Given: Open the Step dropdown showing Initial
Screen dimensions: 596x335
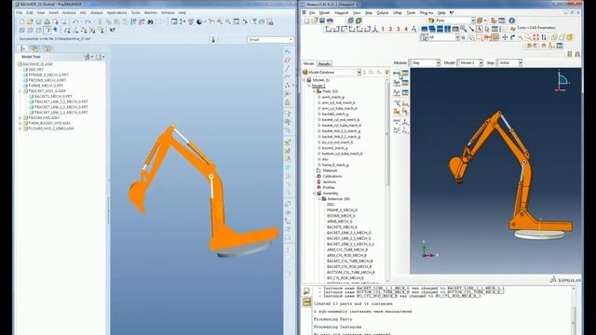Looking at the screenshot, I should pos(509,62).
